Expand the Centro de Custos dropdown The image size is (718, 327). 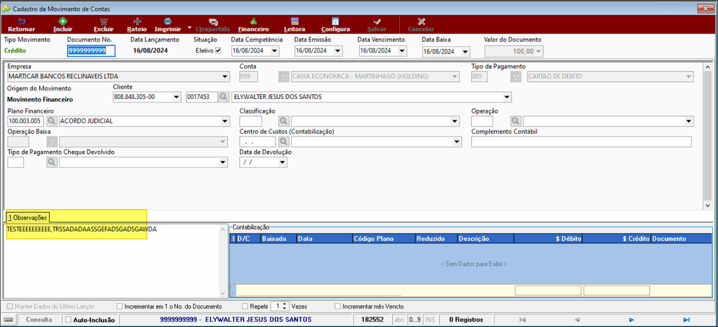coord(457,142)
